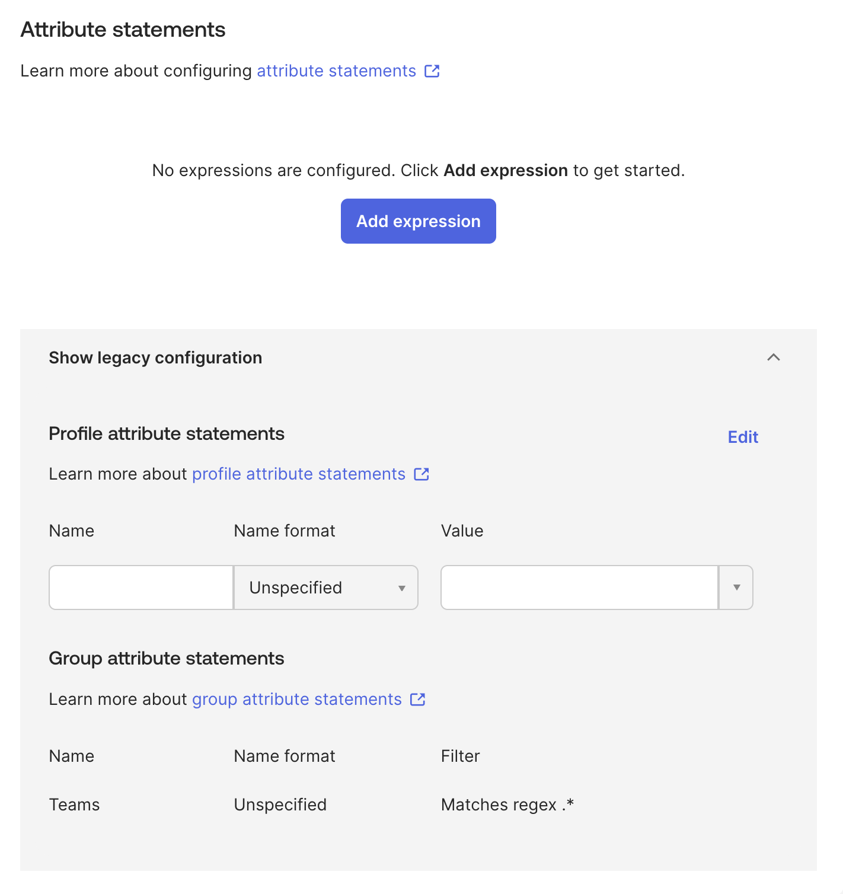Focus the profile attribute Name input field
This screenshot has height=894, width=843.
click(x=141, y=588)
